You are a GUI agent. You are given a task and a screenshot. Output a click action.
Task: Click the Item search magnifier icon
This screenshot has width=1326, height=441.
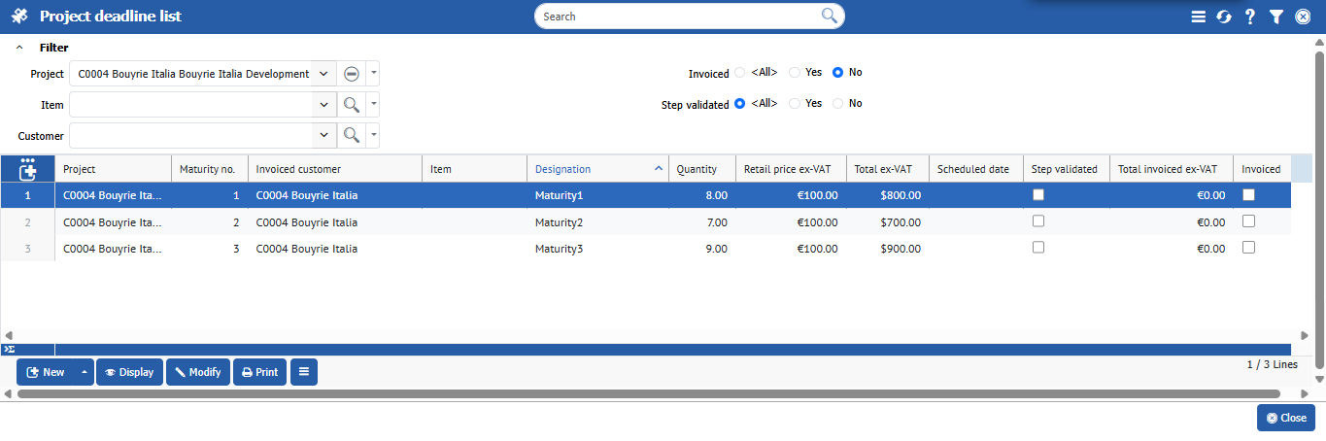pyautogui.click(x=352, y=105)
